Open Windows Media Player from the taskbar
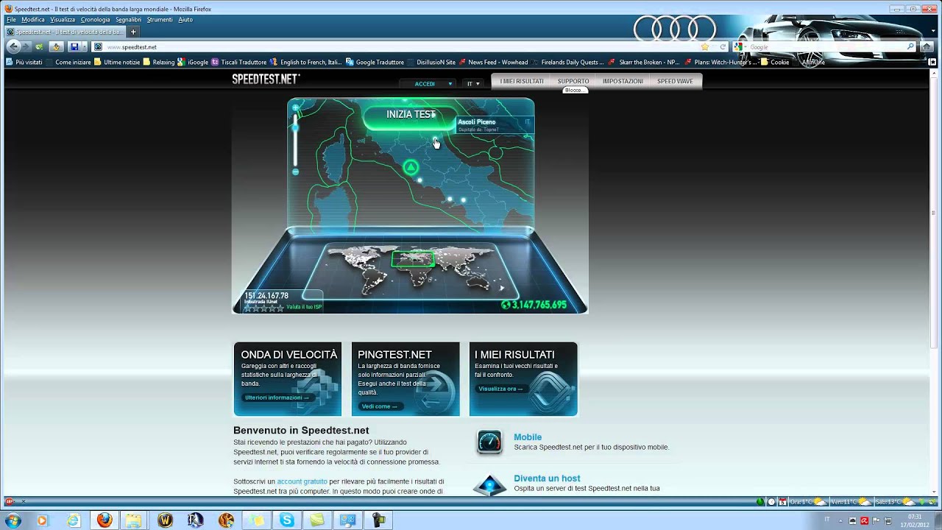Image resolution: width=942 pixels, height=530 pixels. point(41,520)
